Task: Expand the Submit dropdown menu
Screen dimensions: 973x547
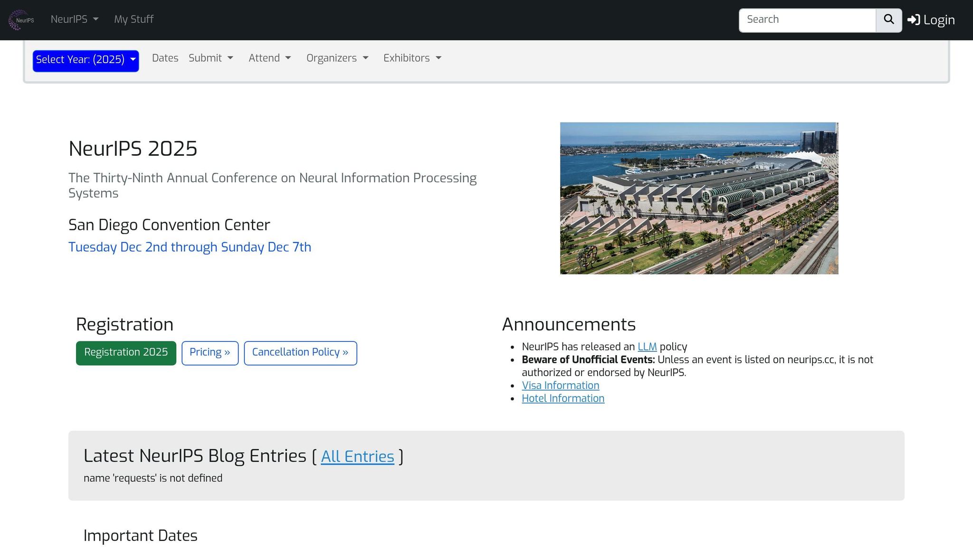Action: (x=211, y=58)
